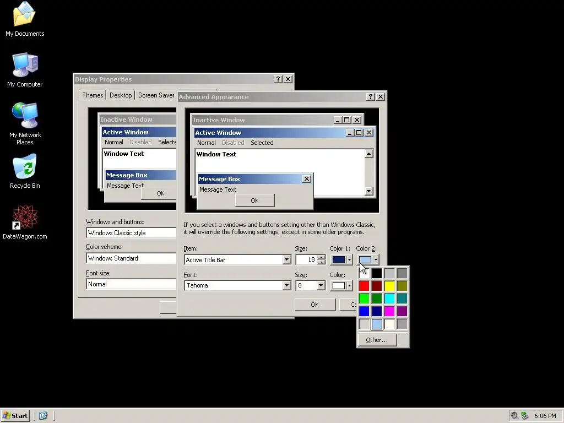
Task: Click OK button in Message Box preview
Action: pos(254,200)
